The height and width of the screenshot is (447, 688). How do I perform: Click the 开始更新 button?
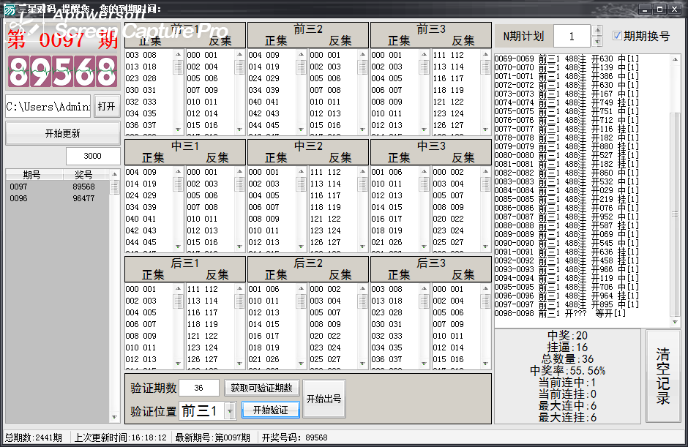[63, 133]
